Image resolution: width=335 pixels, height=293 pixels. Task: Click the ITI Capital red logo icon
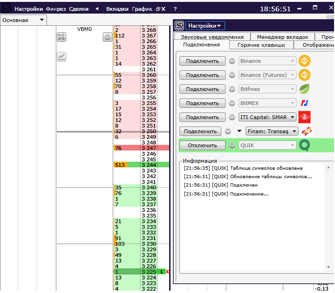304,117
